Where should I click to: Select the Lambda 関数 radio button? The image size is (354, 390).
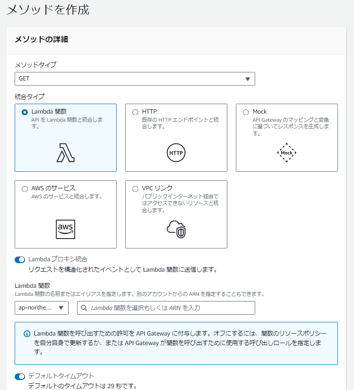point(25,112)
